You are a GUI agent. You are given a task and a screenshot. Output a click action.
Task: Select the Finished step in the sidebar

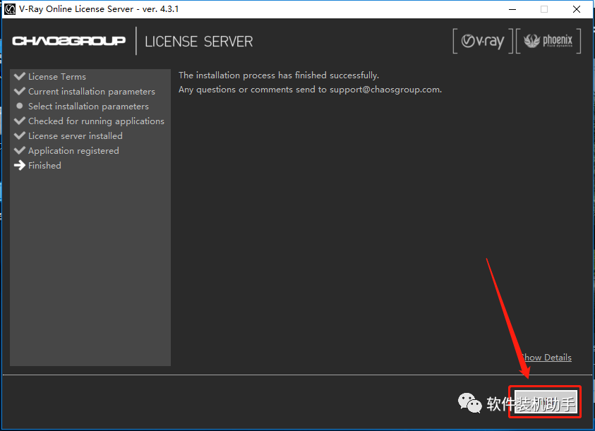click(37, 166)
